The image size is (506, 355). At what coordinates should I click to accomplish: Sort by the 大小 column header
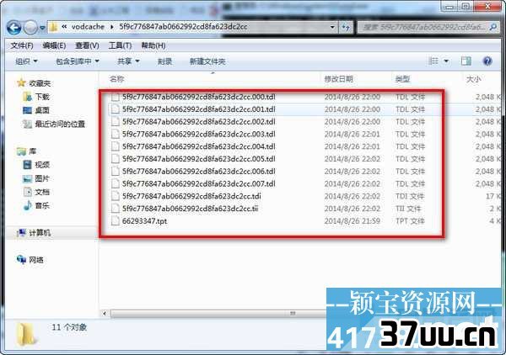pyautogui.click(x=473, y=79)
